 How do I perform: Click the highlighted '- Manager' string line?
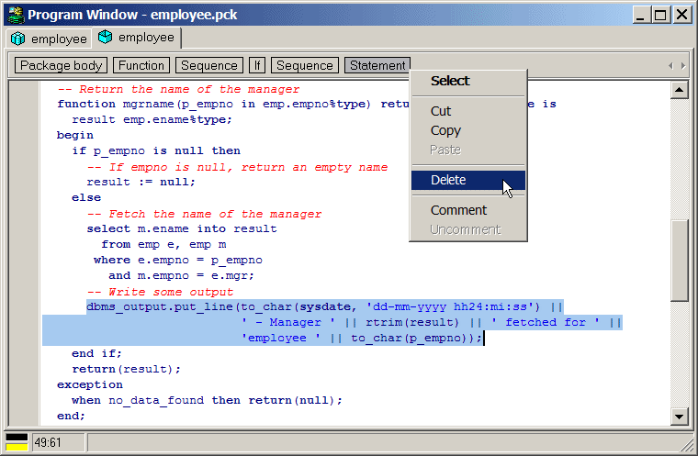tap(432, 323)
